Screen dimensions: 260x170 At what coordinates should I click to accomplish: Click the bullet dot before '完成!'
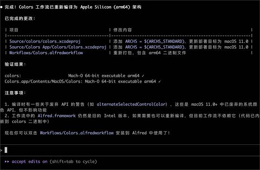[x=2, y=7]
